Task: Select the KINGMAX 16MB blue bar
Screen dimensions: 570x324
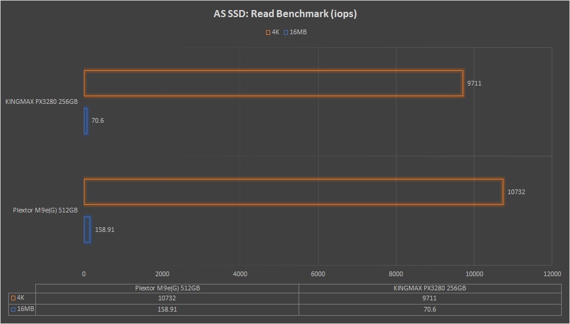Action: click(x=86, y=121)
